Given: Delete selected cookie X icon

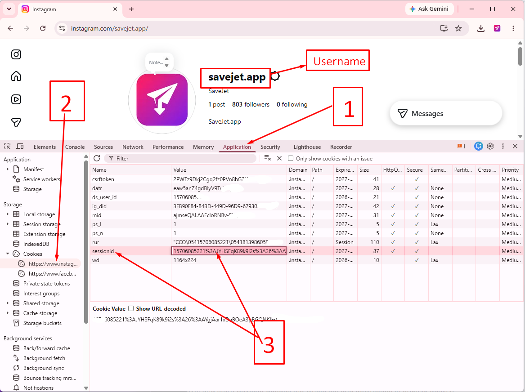Looking at the screenshot, I should [x=279, y=158].
